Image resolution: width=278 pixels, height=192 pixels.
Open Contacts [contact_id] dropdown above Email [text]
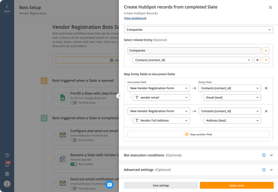(x=230, y=88)
